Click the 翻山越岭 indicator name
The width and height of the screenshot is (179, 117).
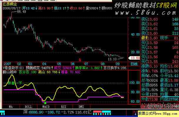point(10,72)
